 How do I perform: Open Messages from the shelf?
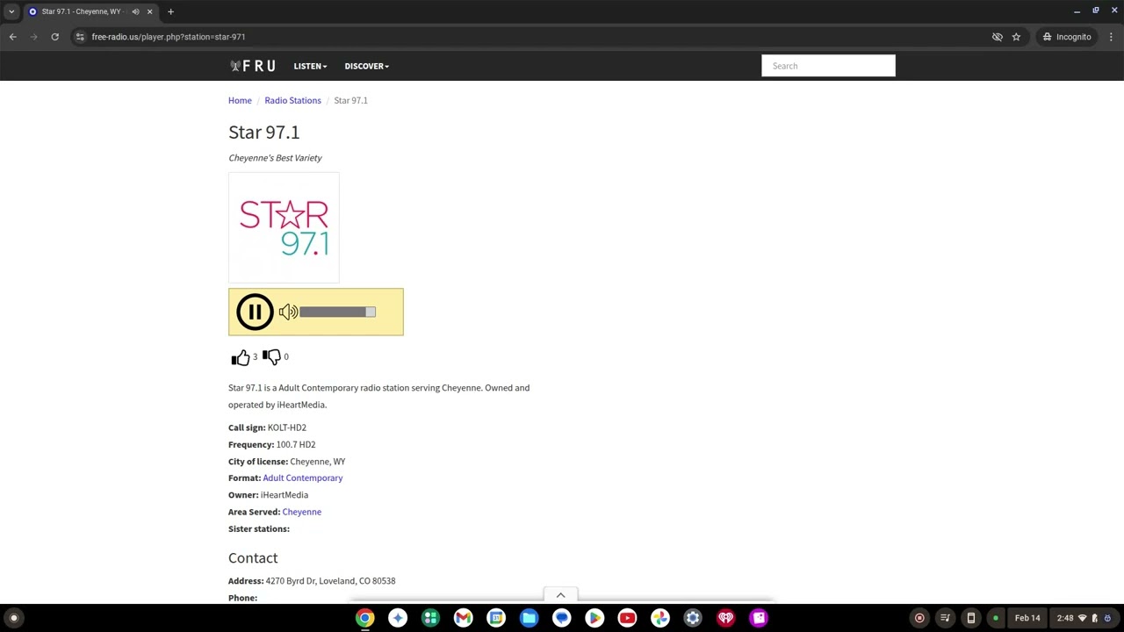tap(561, 618)
